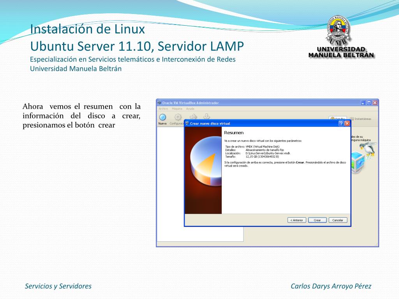
Task: Close the Crear nuevo disco virtual dialog
Action: point(347,123)
